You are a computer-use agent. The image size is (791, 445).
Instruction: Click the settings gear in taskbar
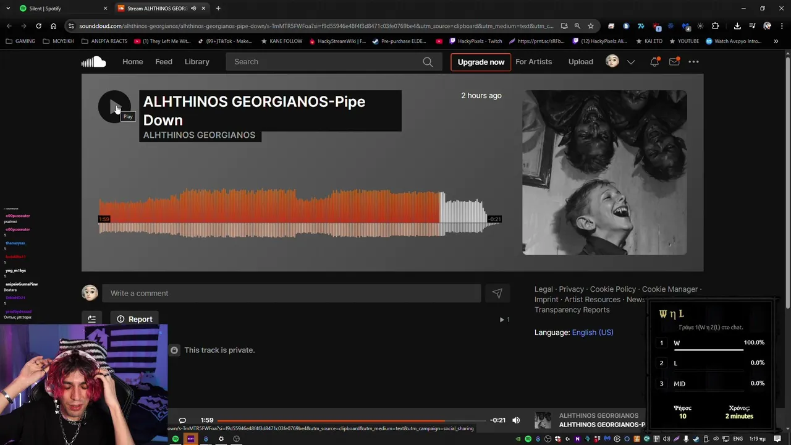(221, 439)
